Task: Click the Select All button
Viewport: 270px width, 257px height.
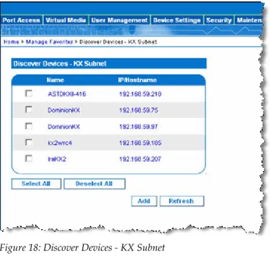Action: [36, 183]
